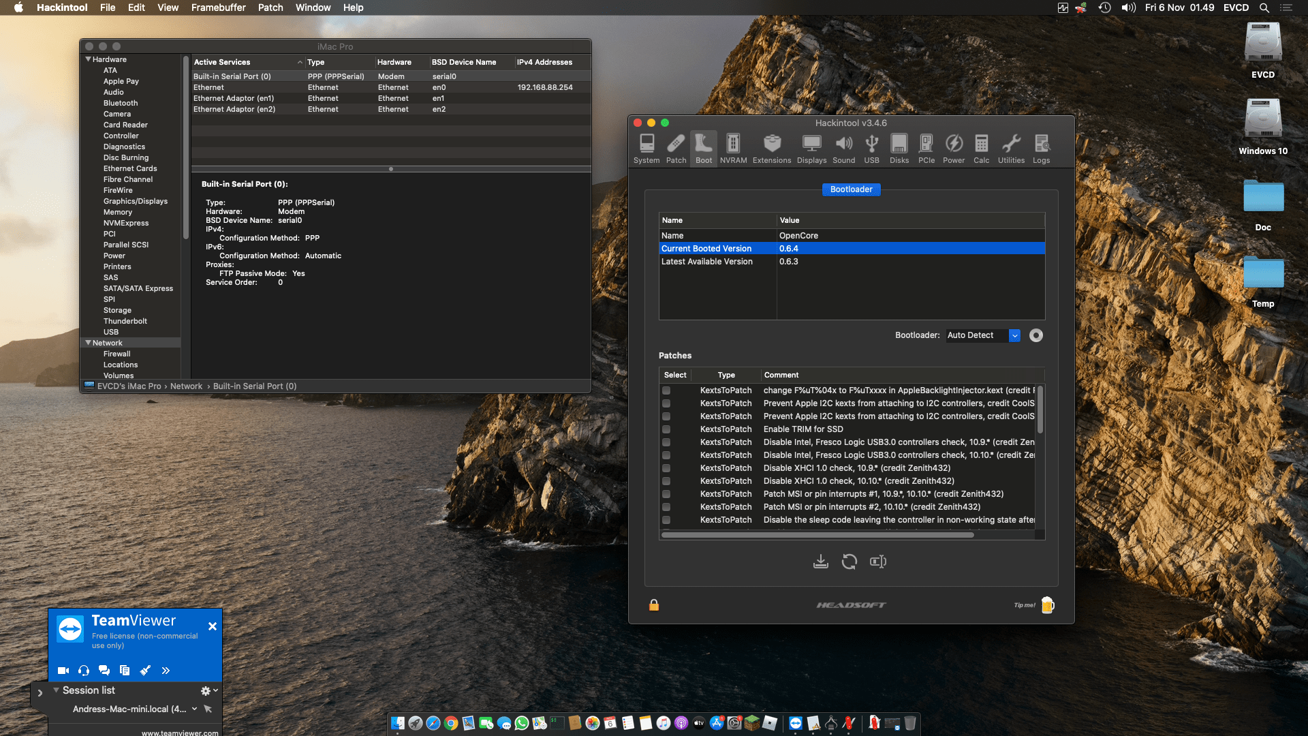Click the vertical scrollbar of the patches table
The image size is (1308, 736).
tap(1040, 409)
